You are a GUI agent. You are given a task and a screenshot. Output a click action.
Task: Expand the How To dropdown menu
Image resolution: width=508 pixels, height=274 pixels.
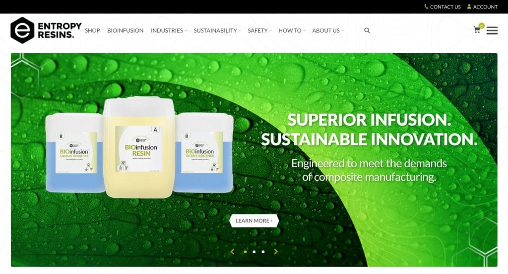[292, 30]
